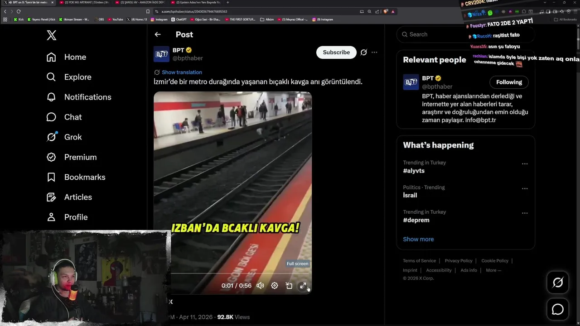
Task: Click the browser back button
Action: 5,11
